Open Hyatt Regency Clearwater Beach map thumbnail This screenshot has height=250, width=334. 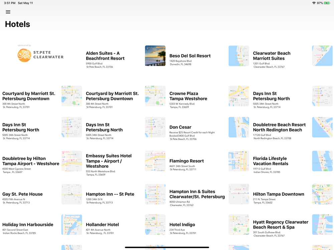322,224
